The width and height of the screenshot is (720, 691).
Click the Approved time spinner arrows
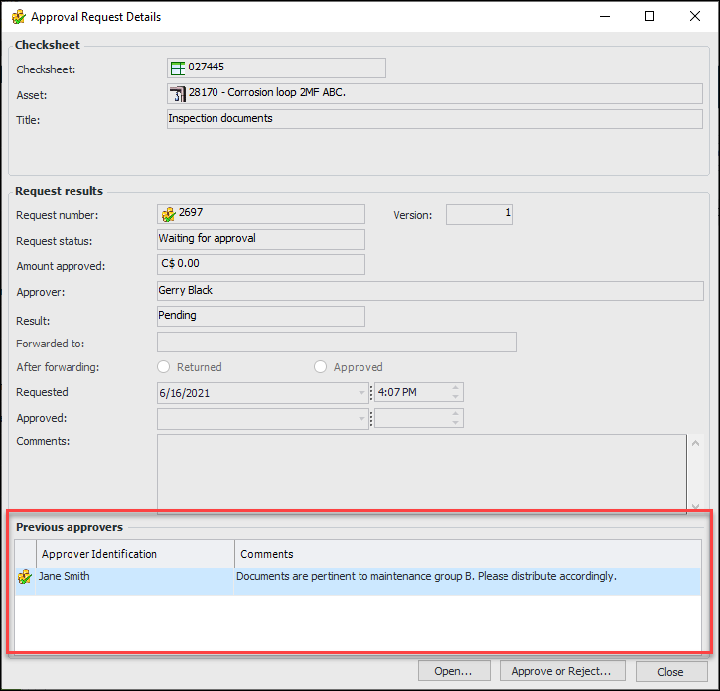[x=455, y=419]
